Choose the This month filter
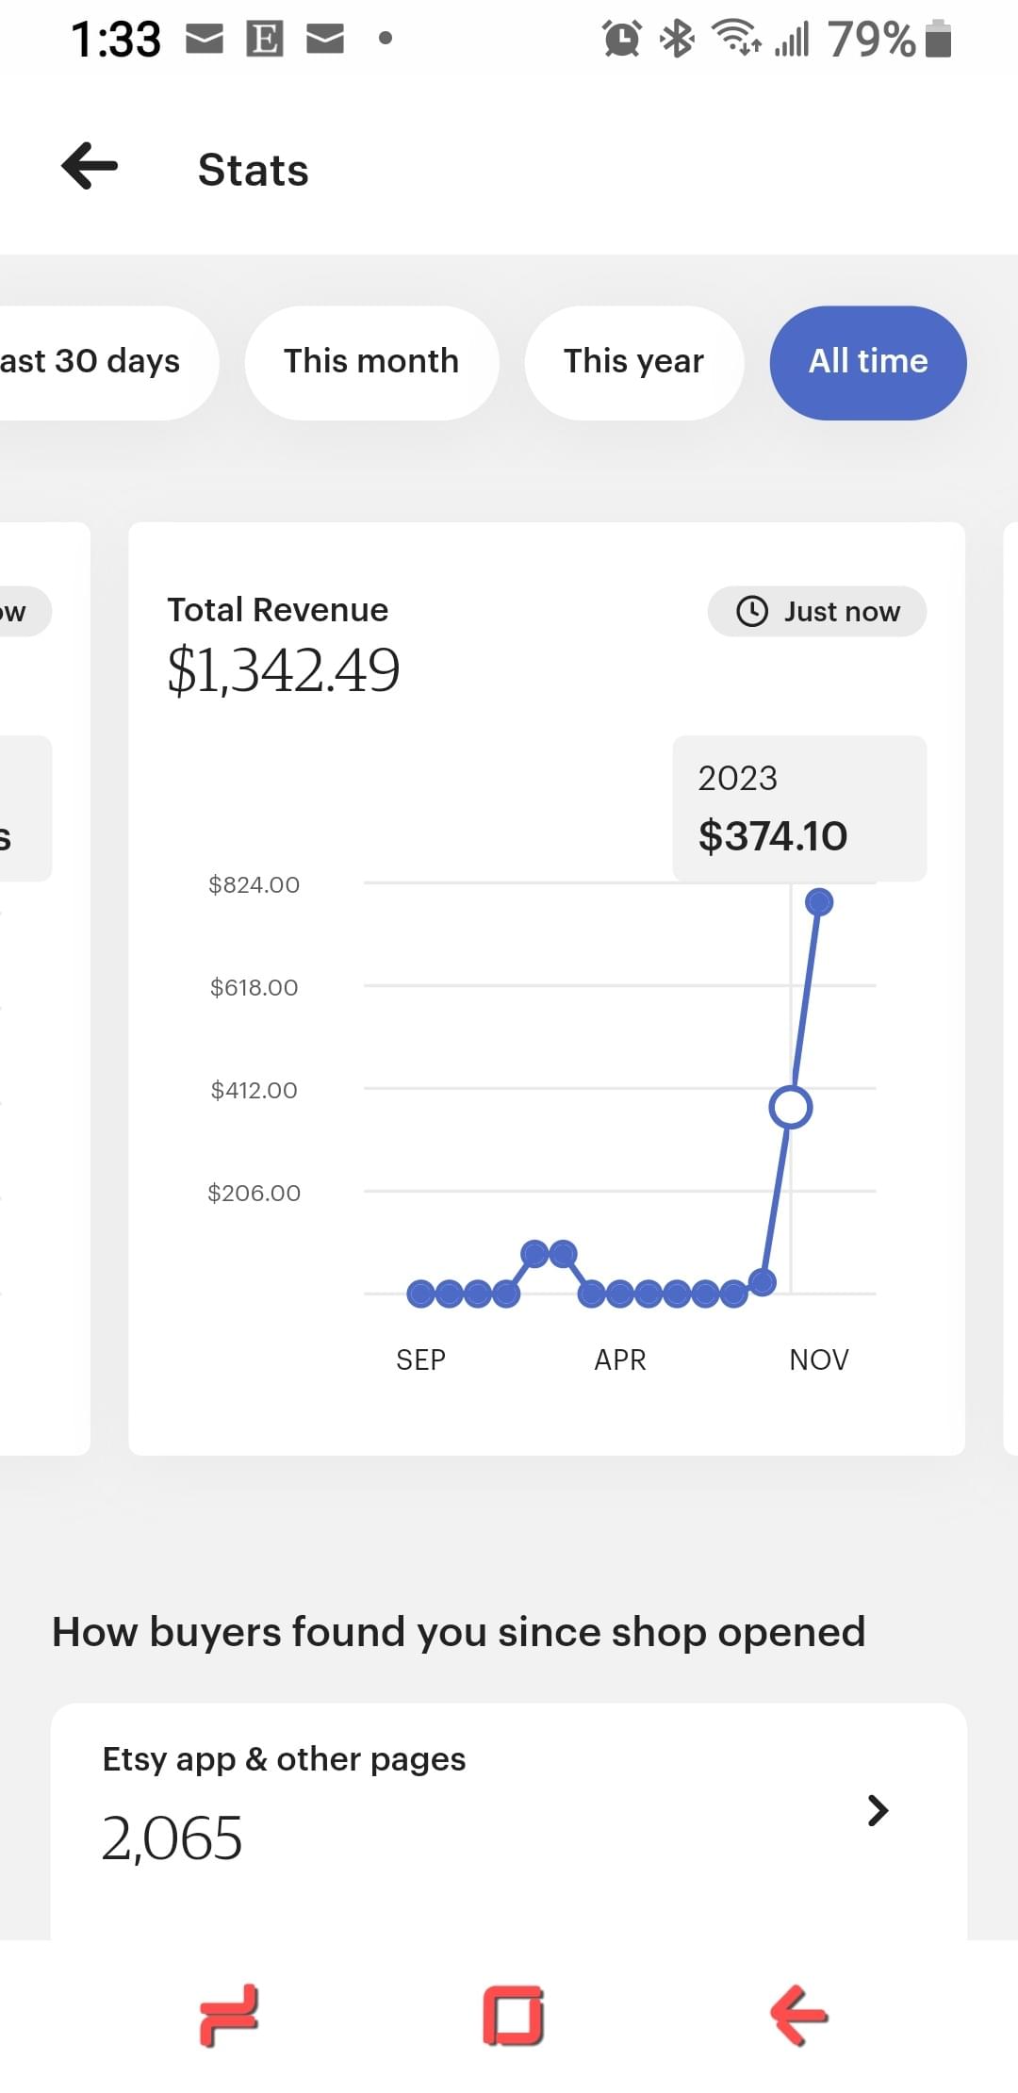 click(x=371, y=362)
